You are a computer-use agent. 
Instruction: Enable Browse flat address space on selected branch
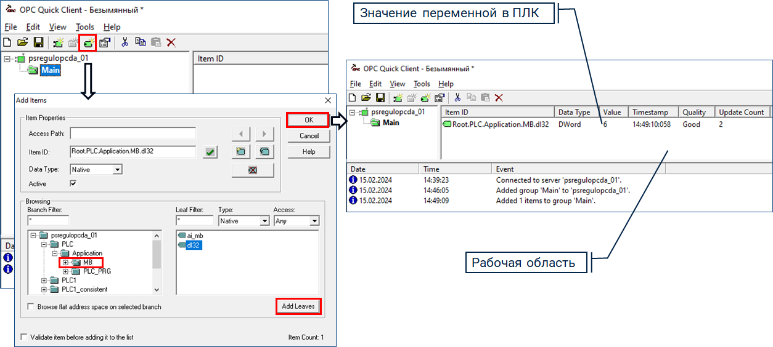click(x=31, y=306)
